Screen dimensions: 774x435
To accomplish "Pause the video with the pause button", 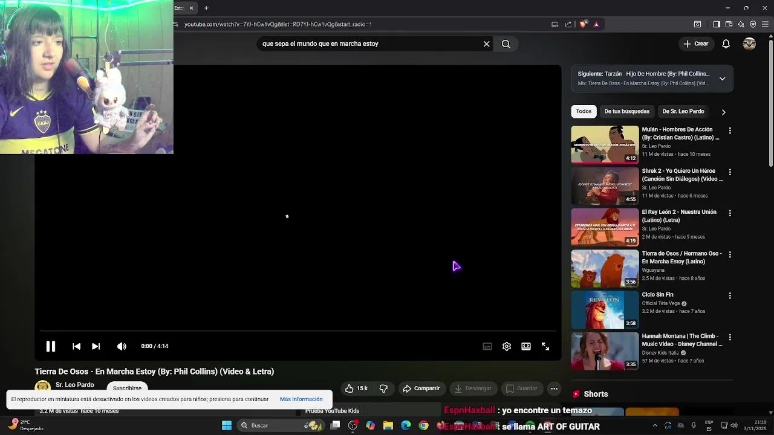I will [51, 346].
